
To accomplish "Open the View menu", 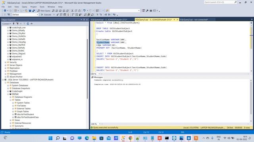I will tap(17, 7).
